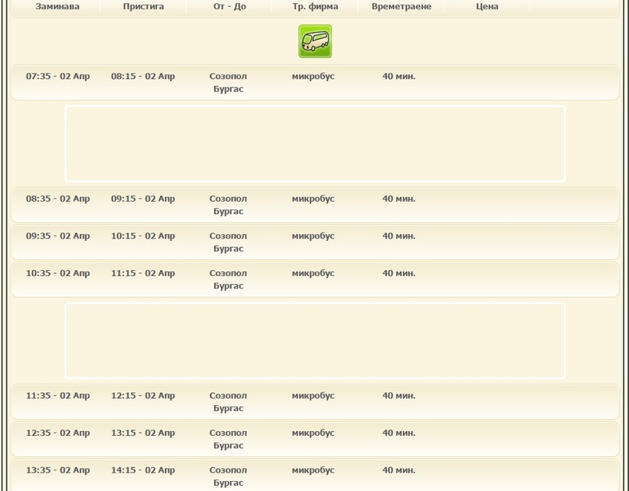The width and height of the screenshot is (629, 491).
Task: Click the Пристига column header
Action: point(143,7)
